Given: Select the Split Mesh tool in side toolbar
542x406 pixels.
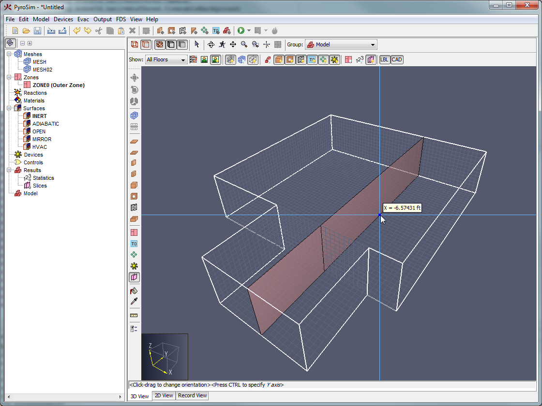Looking at the screenshot, I should coord(134,127).
